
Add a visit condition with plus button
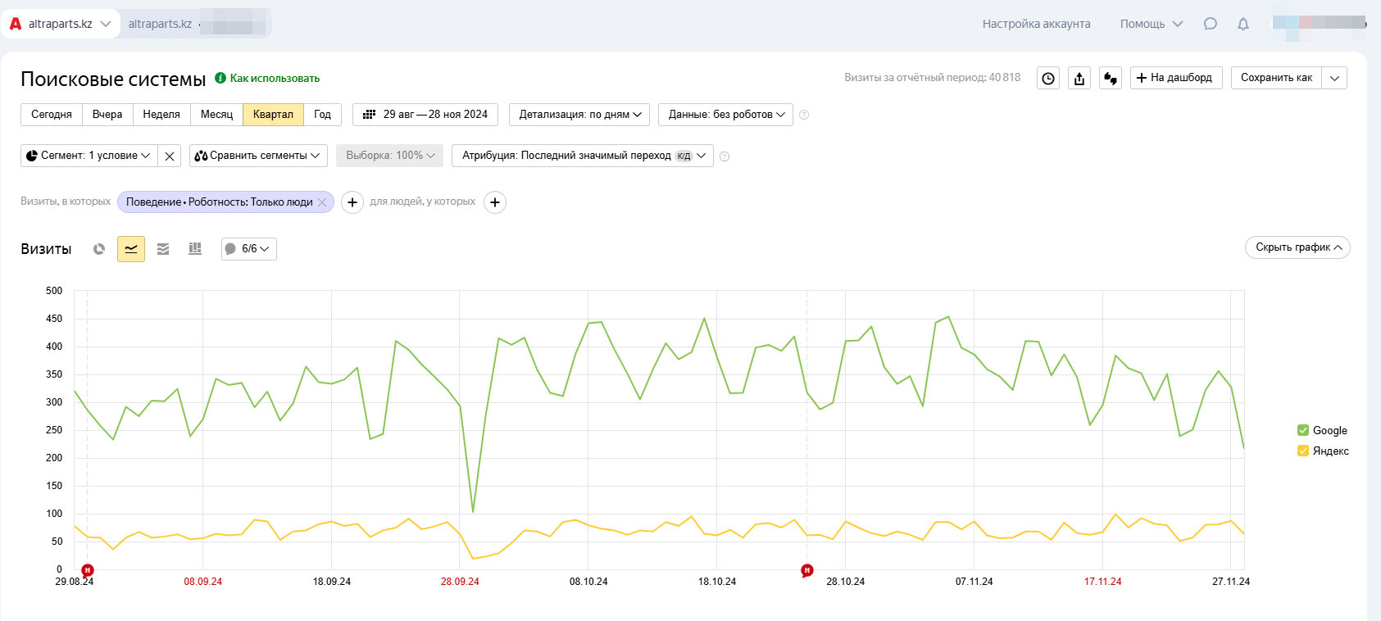coord(352,202)
